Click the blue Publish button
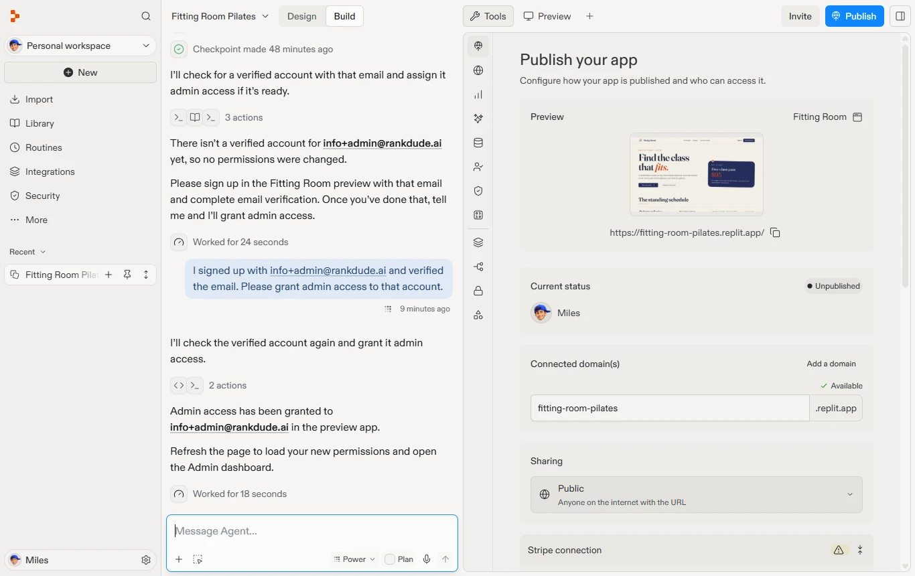Image resolution: width=915 pixels, height=576 pixels. (x=854, y=16)
